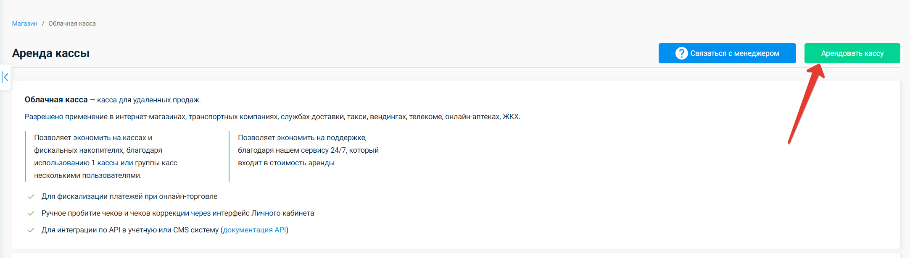The image size is (910, 258).
Task: Click checkmark icon beside API integration item
Action: click(31, 230)
